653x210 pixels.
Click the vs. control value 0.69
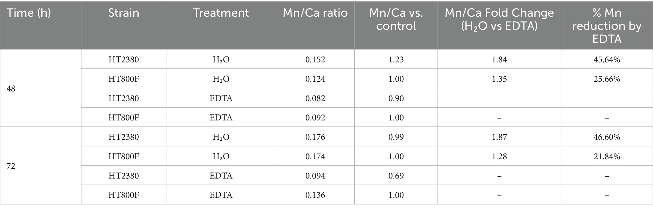click(x=396, y=176)
